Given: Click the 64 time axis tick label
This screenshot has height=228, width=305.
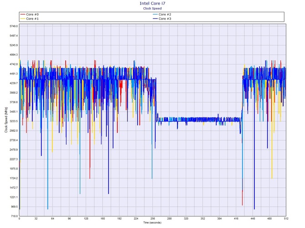Looking at the screenshot, I should [52, 218].
